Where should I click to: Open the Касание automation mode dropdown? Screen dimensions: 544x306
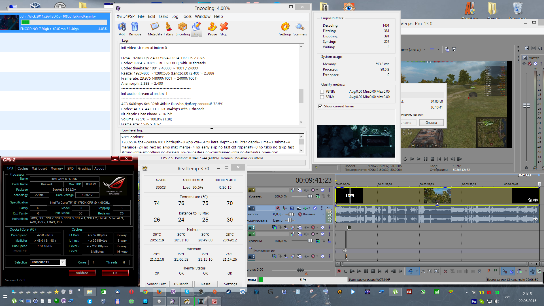[323, 214]
